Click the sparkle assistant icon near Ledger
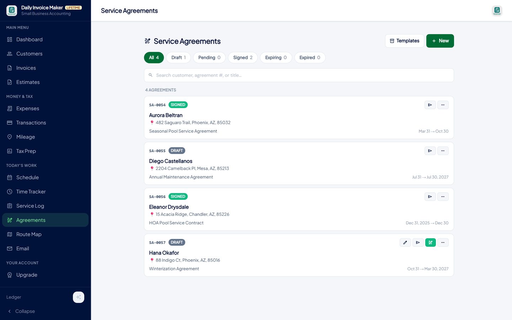Viewport: 512px width, 320px height. pyautogui.click(x=79, y=297)
